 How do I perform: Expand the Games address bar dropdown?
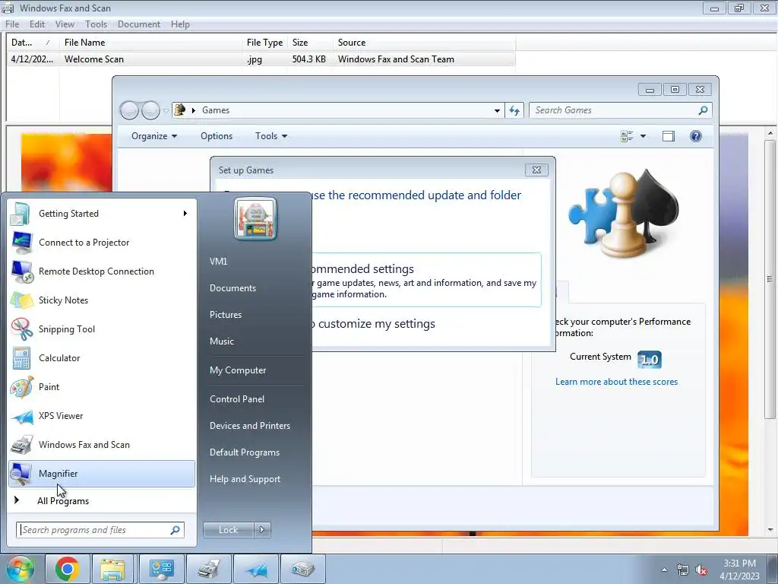point(497,110)
